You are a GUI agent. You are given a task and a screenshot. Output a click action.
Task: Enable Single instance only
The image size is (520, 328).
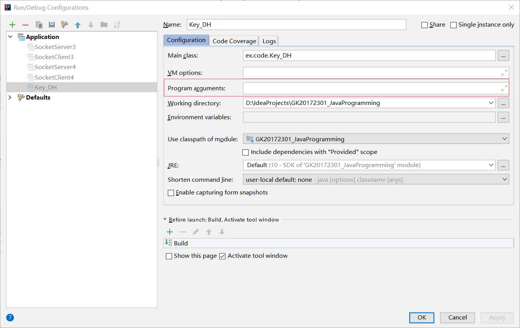pos(454,25)
